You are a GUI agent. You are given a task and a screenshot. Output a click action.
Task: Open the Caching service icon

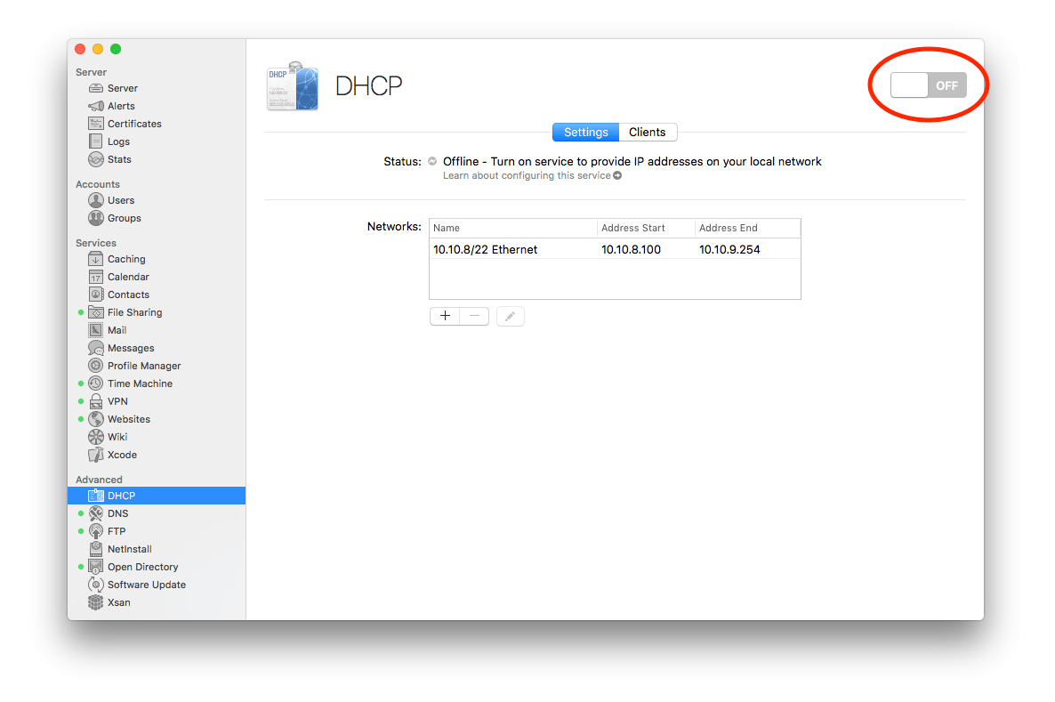[96, 258]
